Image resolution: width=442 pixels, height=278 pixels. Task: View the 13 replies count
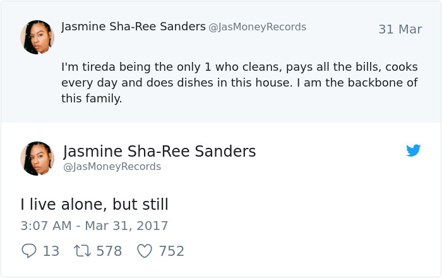pyautogui.click(x=51, y=251)
